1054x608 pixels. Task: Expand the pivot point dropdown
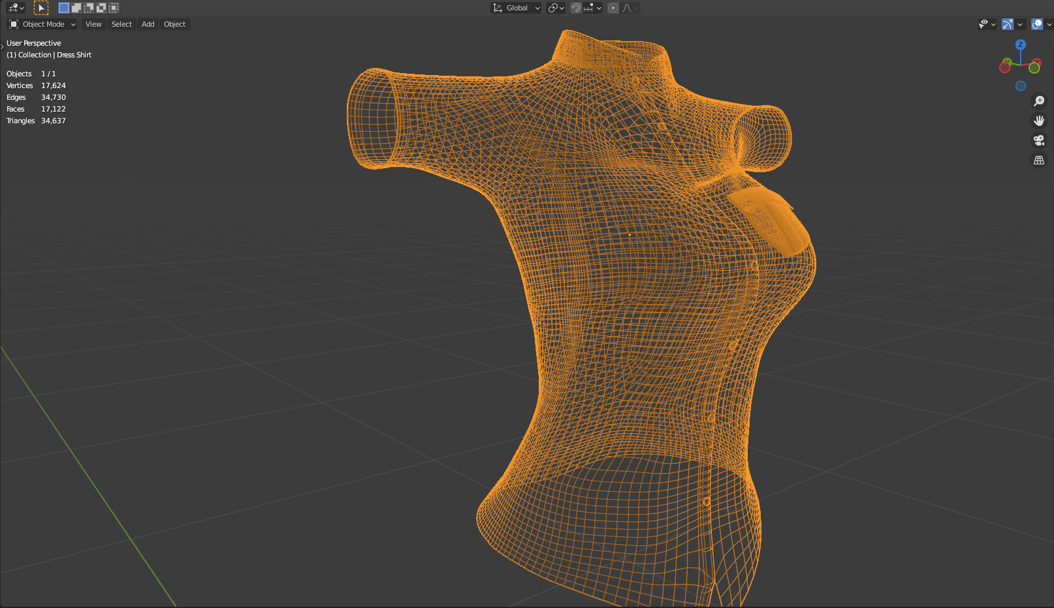(556, 8)
